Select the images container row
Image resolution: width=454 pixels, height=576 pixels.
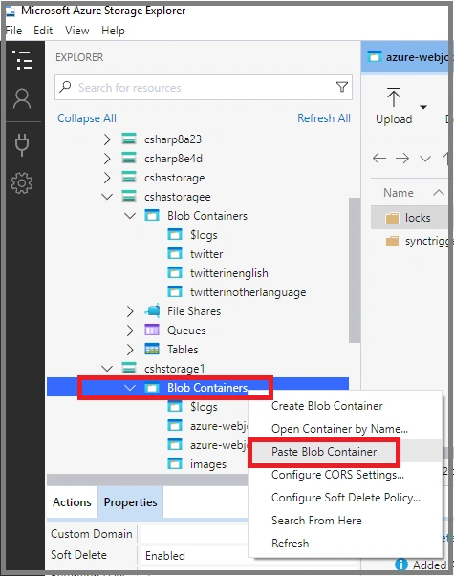point(198,463)
